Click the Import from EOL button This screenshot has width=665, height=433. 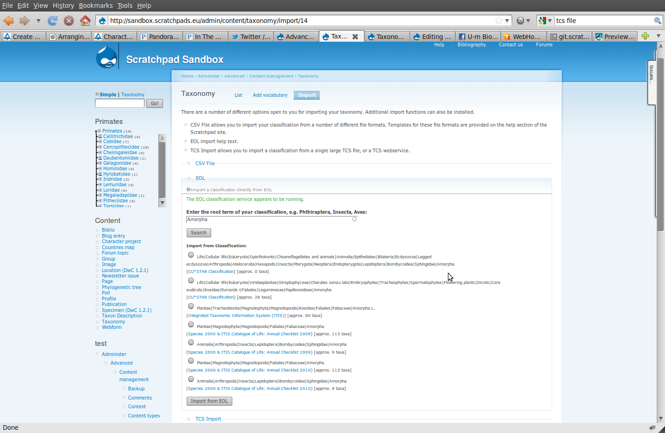(209, 401)
